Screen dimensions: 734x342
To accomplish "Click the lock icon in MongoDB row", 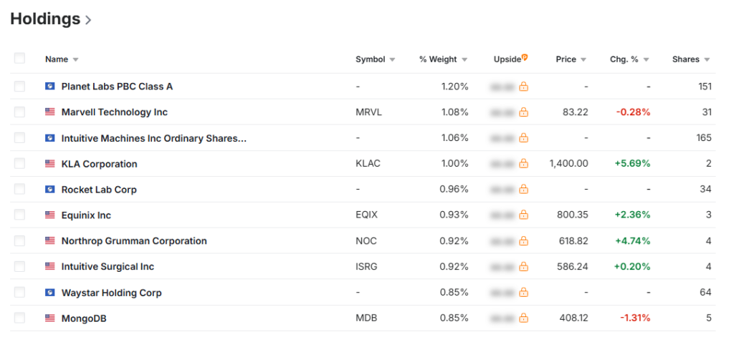I will pos(524,318).
